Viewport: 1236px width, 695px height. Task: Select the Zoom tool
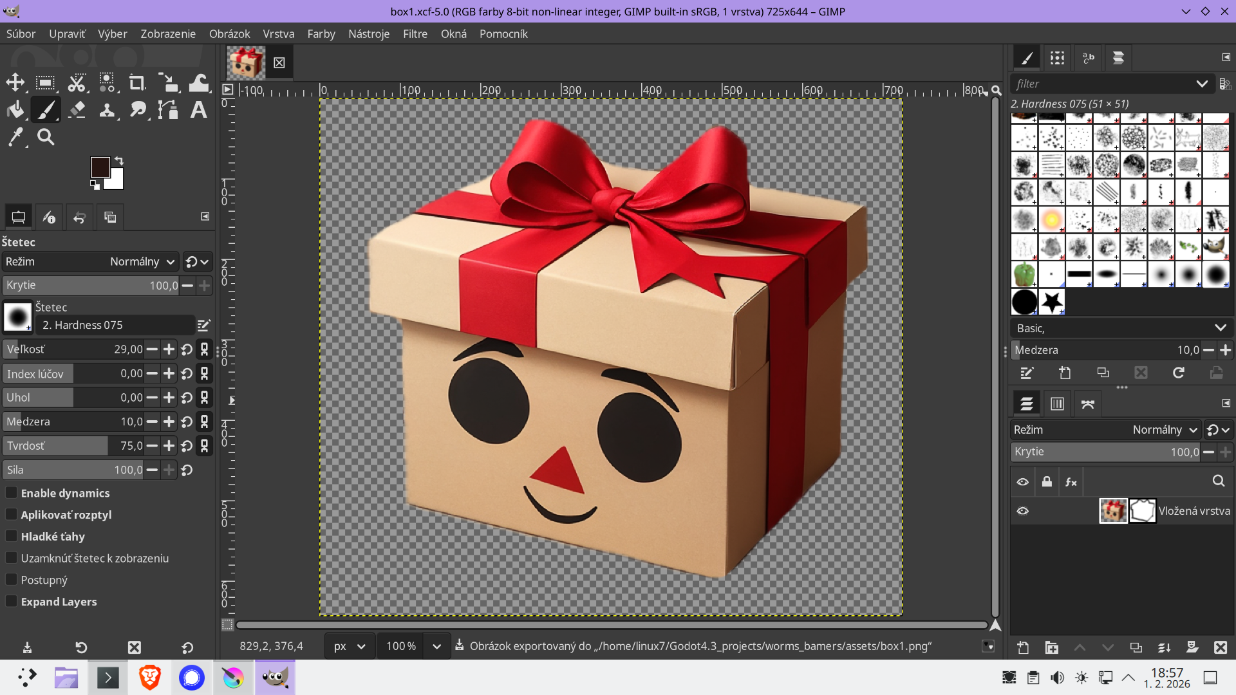coord(45,136)
